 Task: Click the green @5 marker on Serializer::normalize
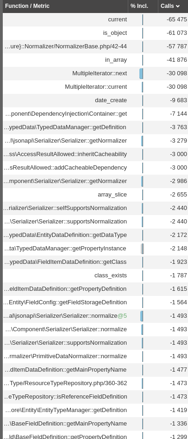click(x=122, y=316)
